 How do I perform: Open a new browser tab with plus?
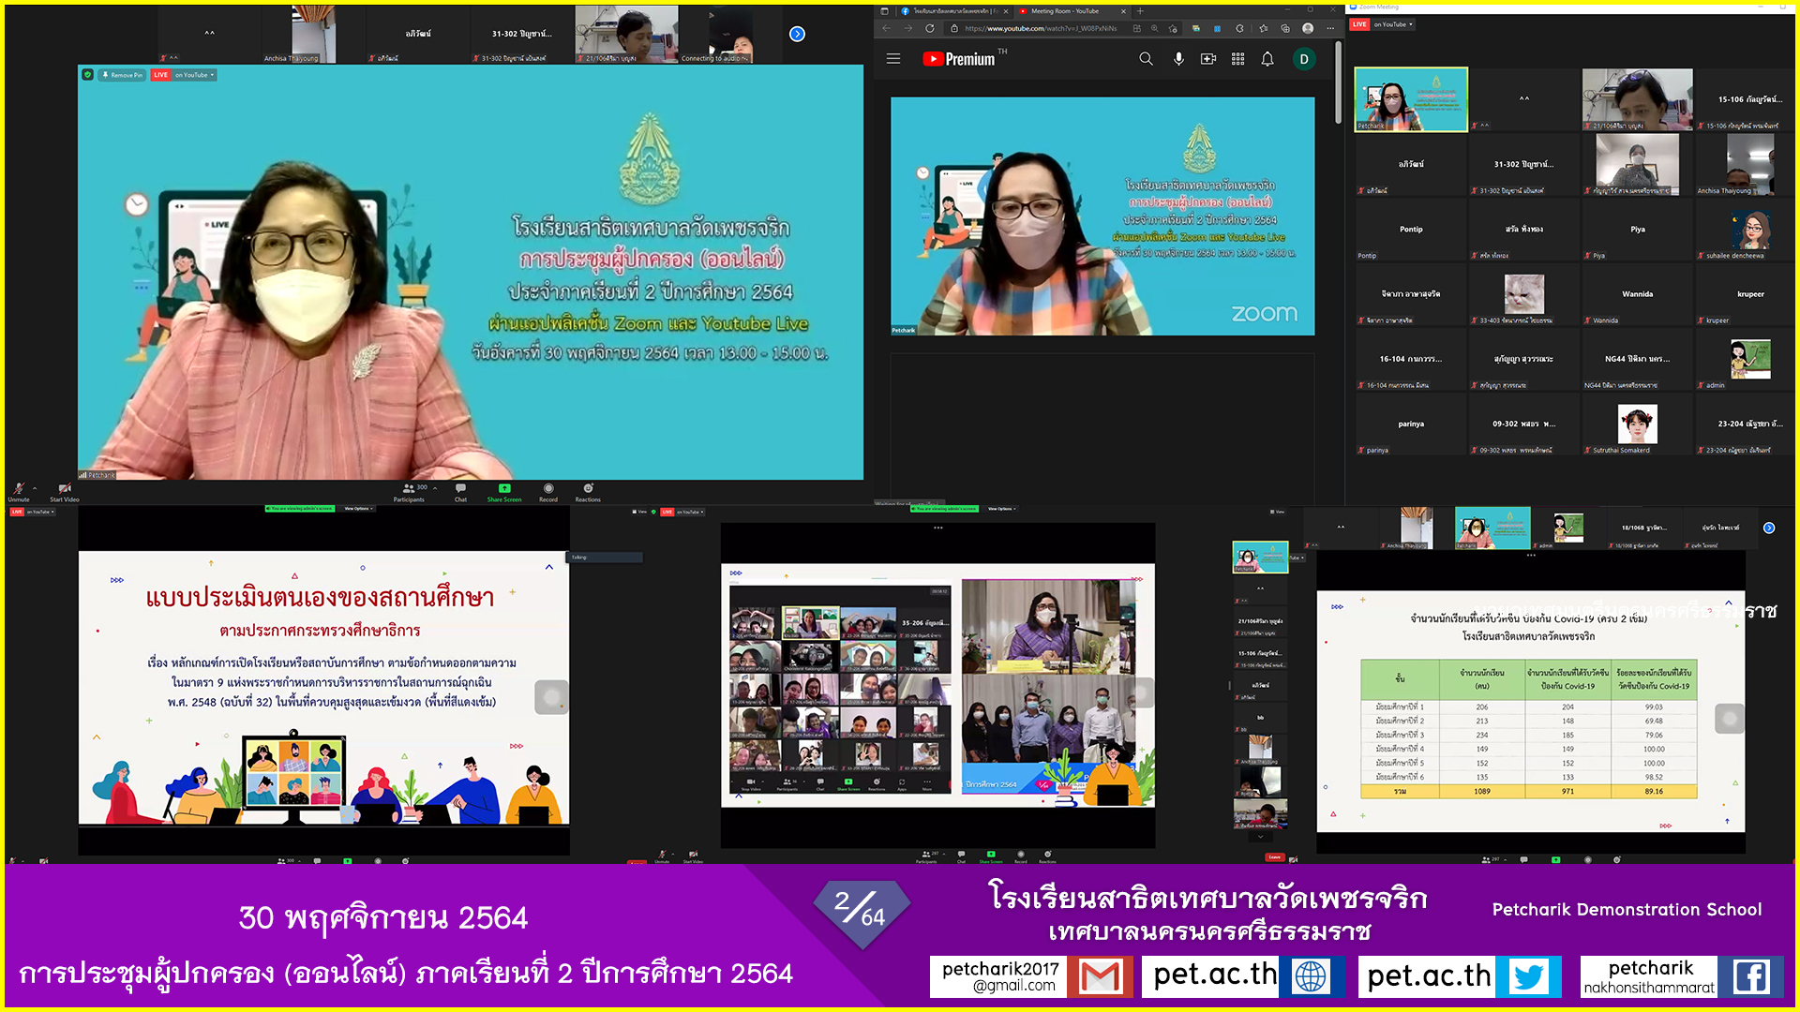click(1140, 11)
